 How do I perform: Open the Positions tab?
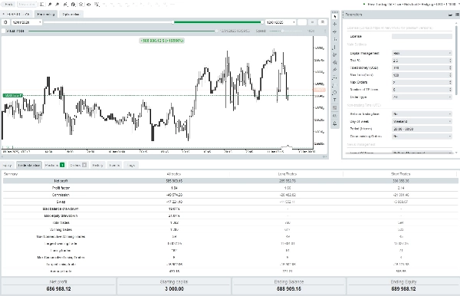click(54, 165)
